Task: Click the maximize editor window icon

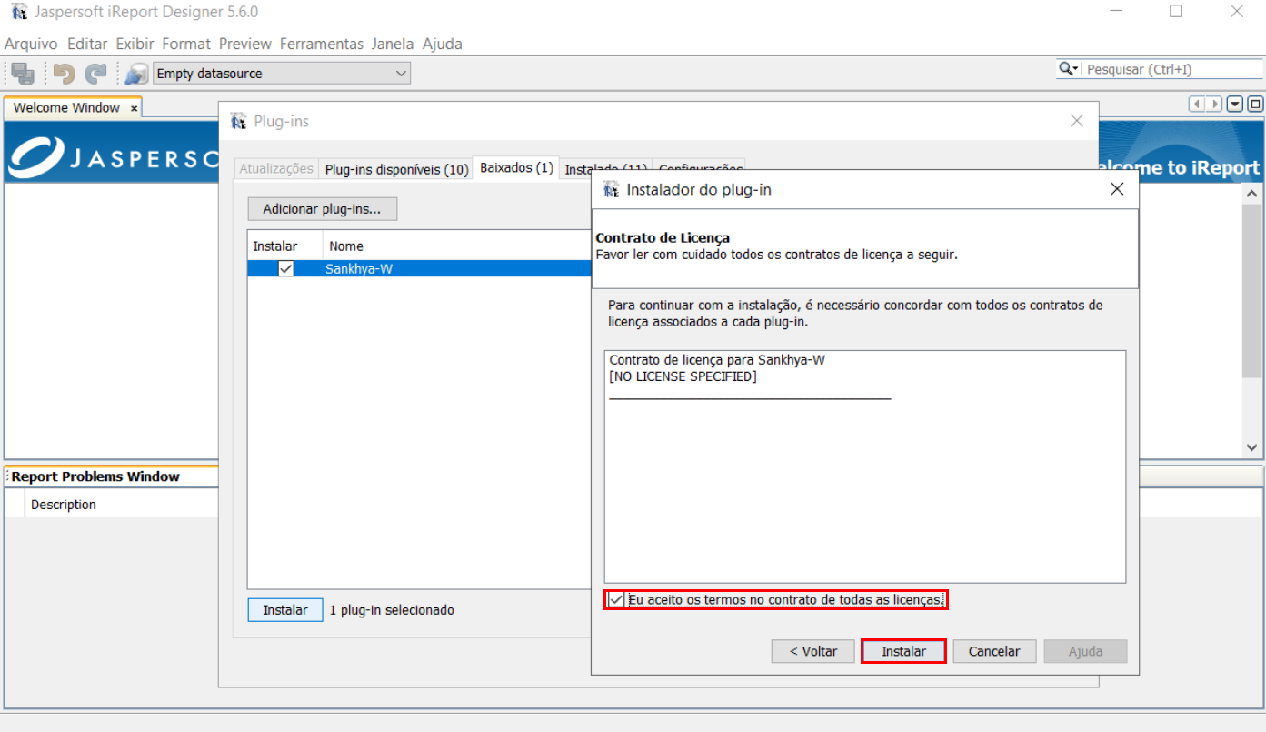Action: coord(1255,105)
